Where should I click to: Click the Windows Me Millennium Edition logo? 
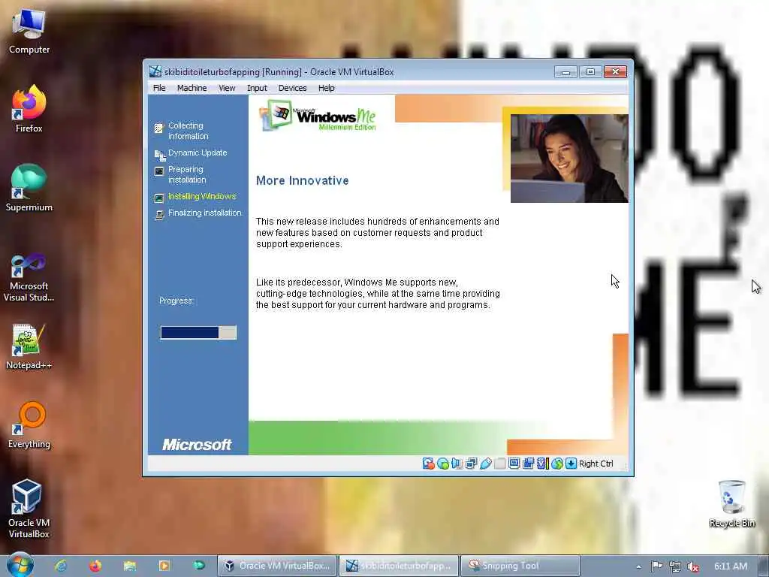(x=318, y=115)
